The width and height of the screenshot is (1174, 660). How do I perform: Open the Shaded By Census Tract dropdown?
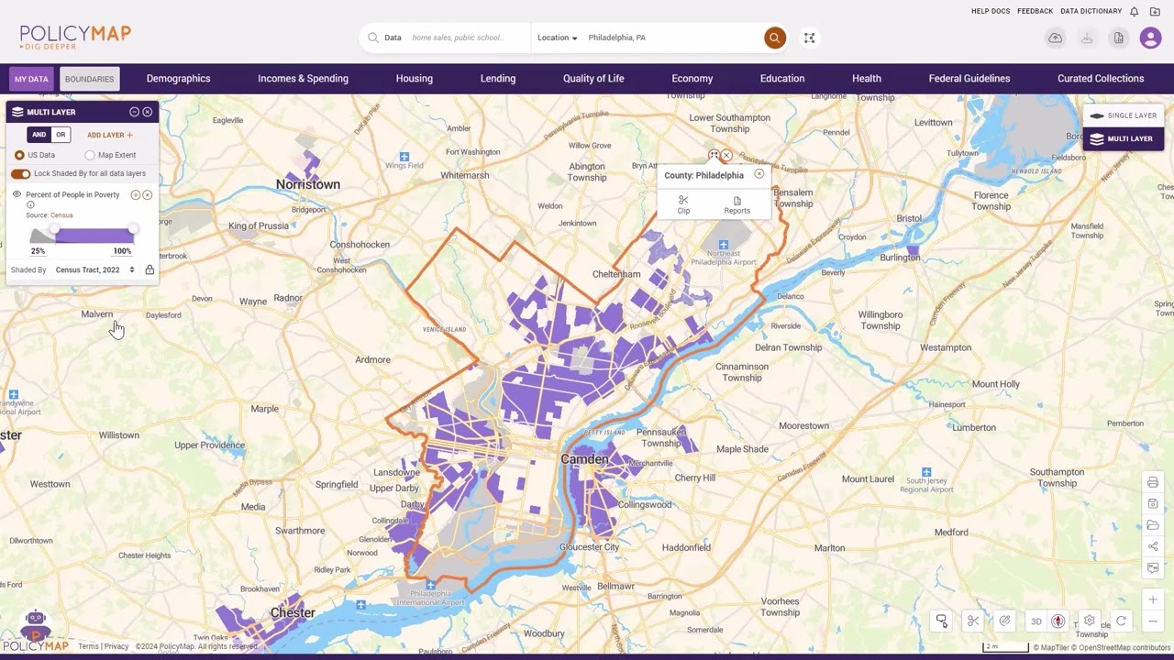pyautogui.click(x=94, y=269)
